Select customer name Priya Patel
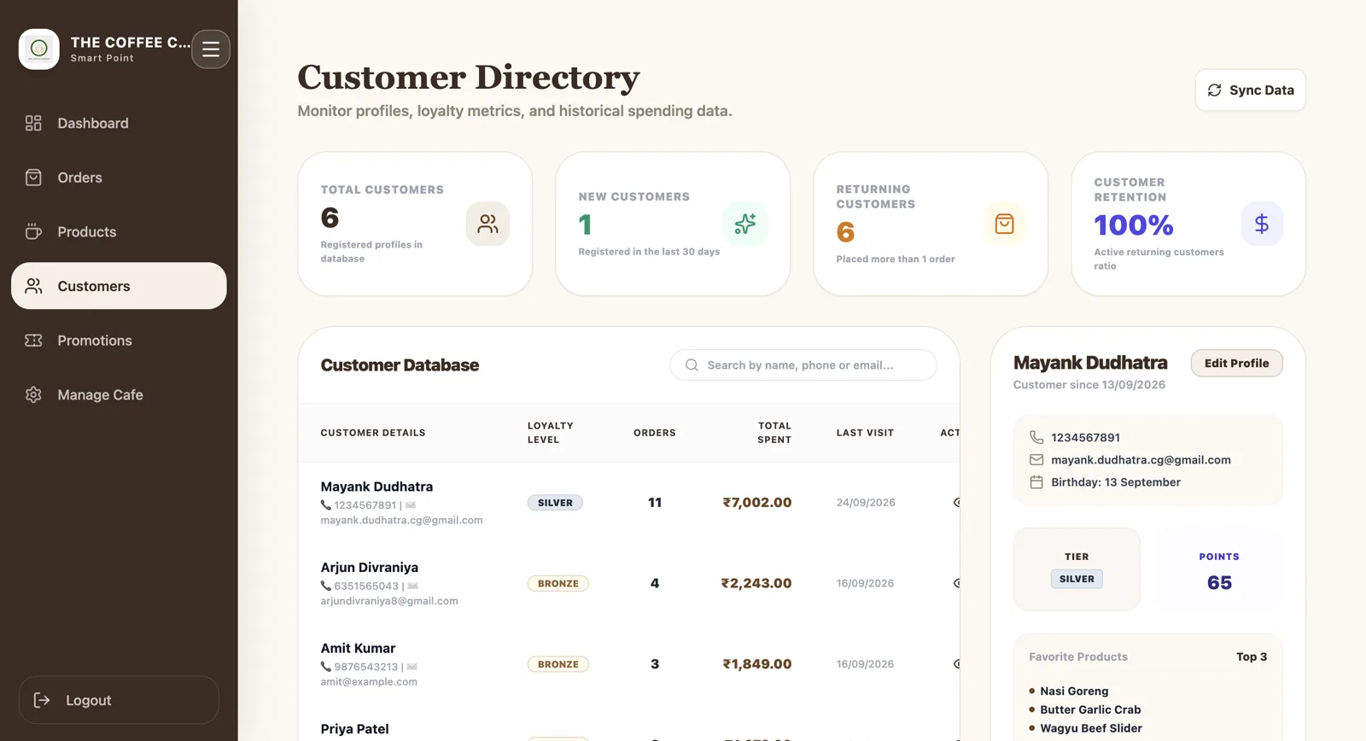Viewport: 1366px width, 741px height. tap(355, 729)
